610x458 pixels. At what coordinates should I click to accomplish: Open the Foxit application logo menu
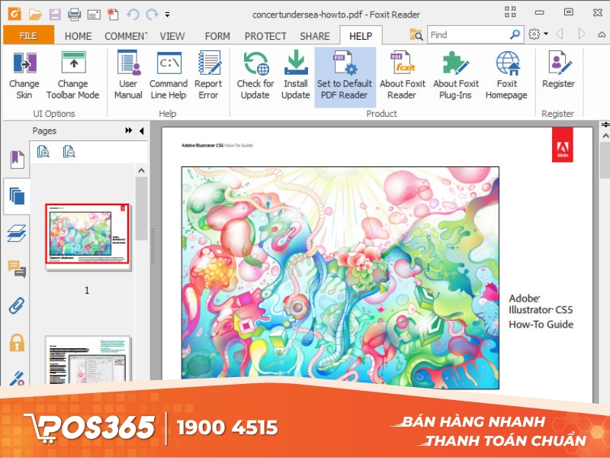pos(14,15)
